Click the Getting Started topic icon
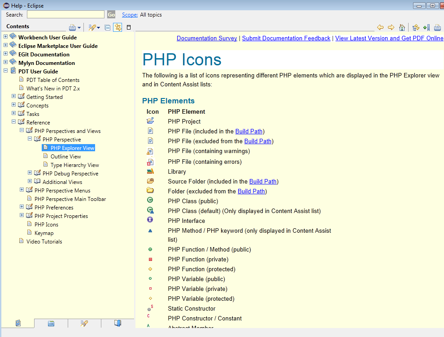Screen dimensions: 444x337 21,96
